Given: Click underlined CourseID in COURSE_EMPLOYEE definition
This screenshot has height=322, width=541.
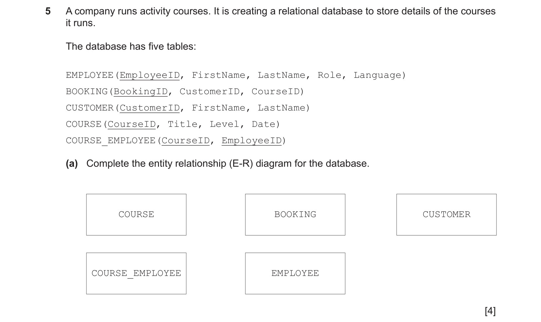Looking at the screenshot, I should [185, 141].
